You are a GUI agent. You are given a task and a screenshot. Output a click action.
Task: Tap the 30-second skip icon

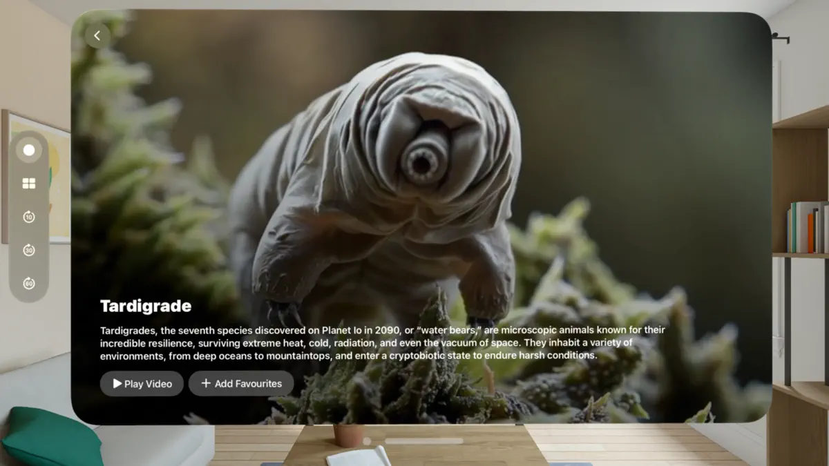(x=28, y=250)
